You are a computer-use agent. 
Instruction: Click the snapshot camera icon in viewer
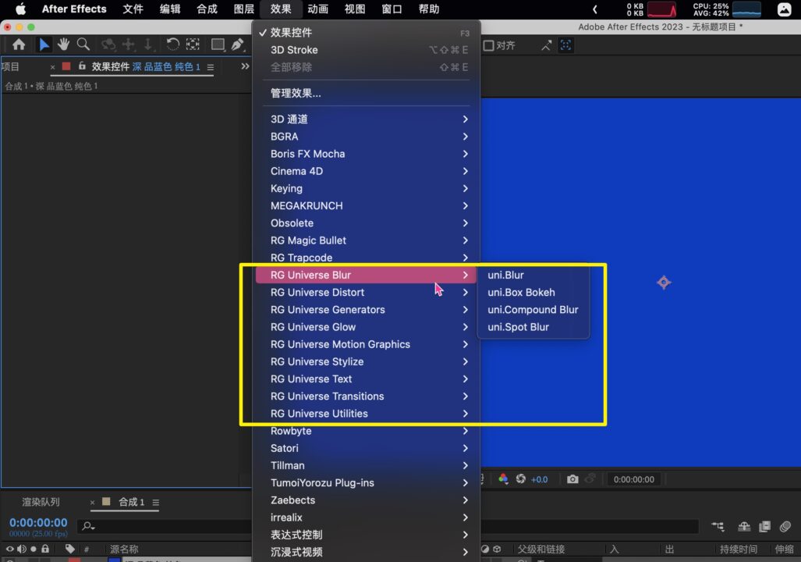(x=572, y=479)
